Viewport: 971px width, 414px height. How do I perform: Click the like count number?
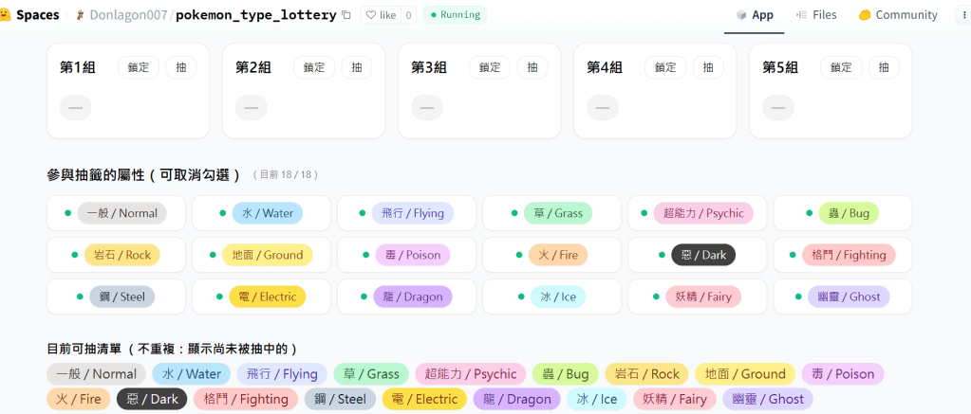pos(408,15)
